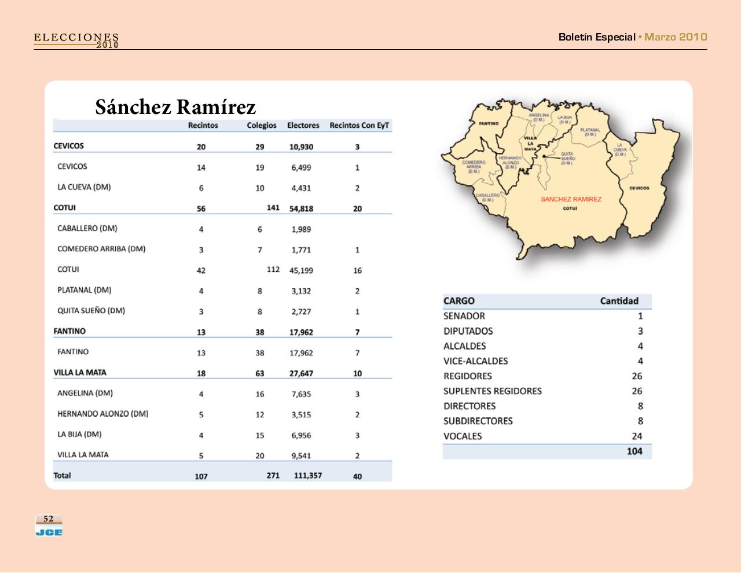741x573 pixels.
Task: Toggle the LA CUEVA (D.M.) map area
Action: coord(619,149)
